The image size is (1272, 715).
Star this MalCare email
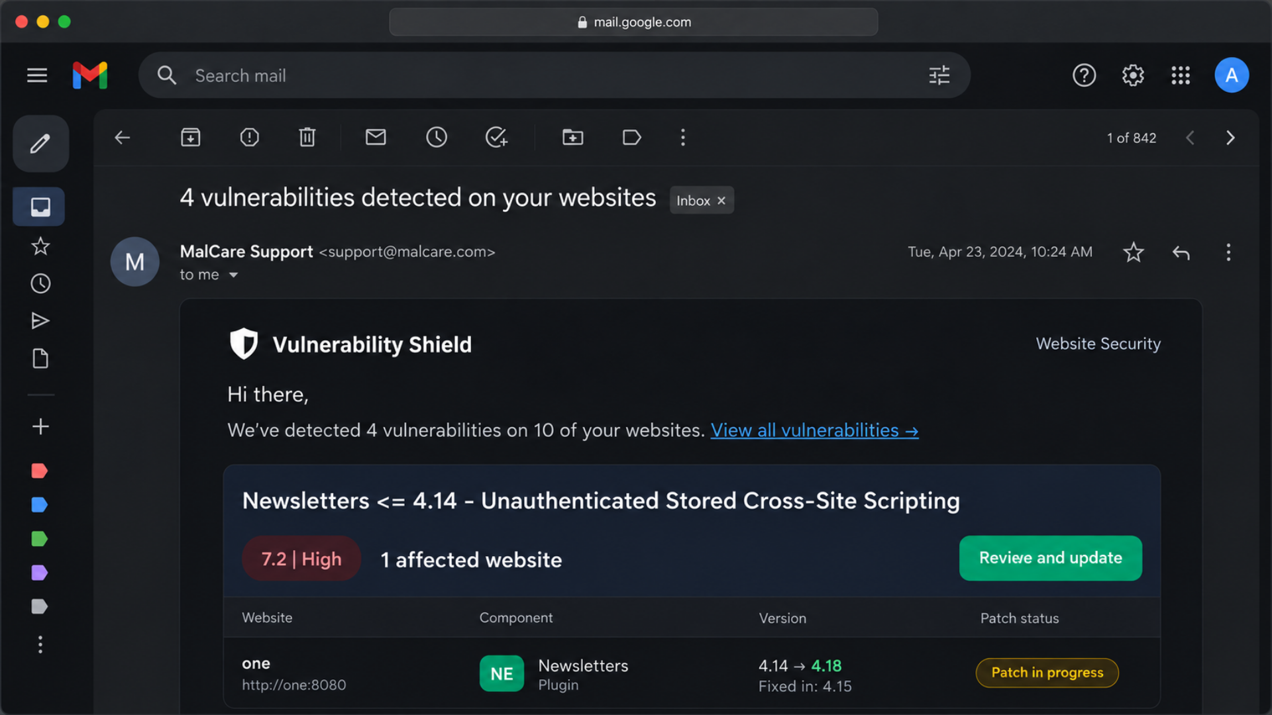tap(1134, 252)
